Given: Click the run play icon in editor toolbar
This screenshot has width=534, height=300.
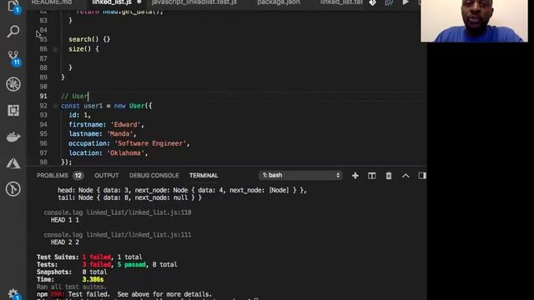Looking at the screenshot, I should (x=406, y=2).
